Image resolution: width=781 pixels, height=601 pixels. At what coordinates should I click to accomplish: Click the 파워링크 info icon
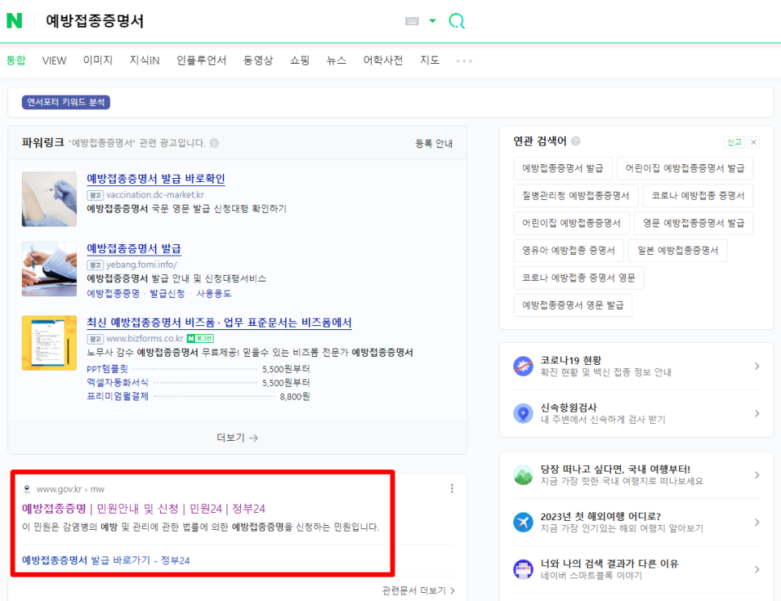click(x=214, y=143)
